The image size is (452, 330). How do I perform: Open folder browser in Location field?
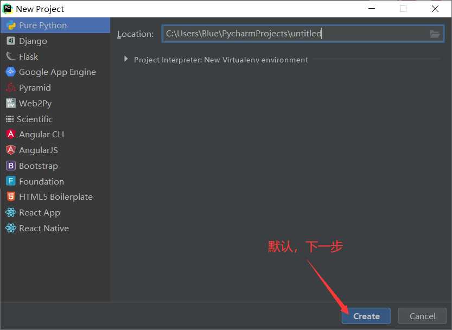point(435,34)
